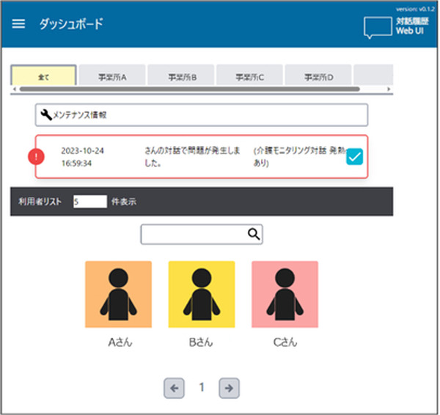
Task: Click the chat bubble logo icon
Action: pos(378,27)
